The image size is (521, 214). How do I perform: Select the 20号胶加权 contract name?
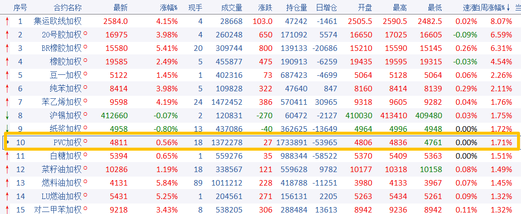(x=62, y=35)
